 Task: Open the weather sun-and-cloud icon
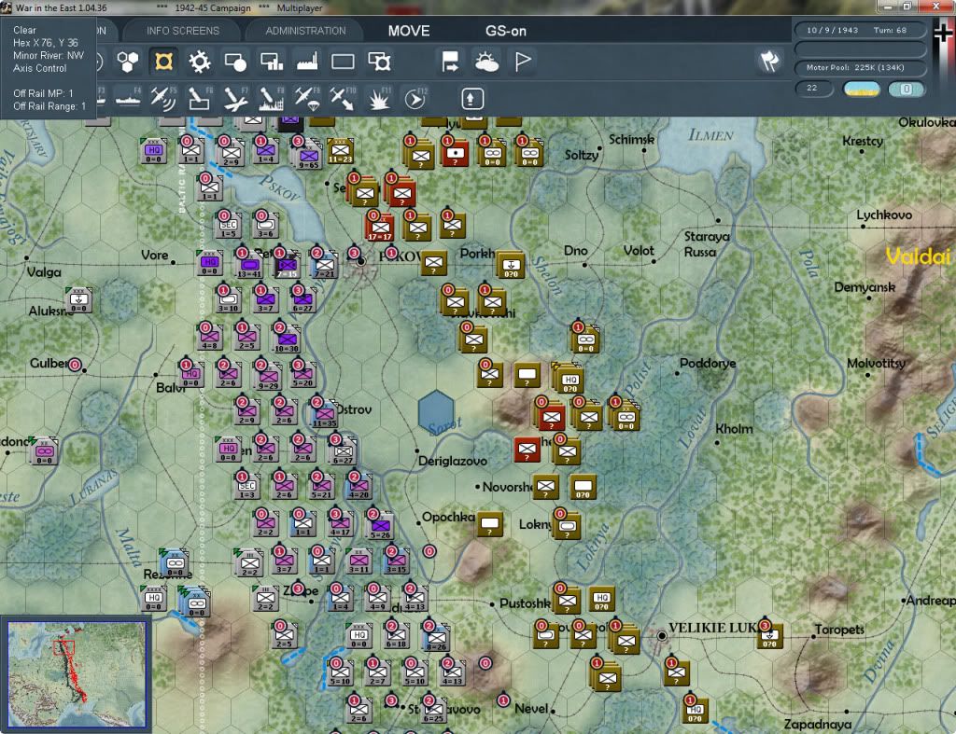pos(486,62)
